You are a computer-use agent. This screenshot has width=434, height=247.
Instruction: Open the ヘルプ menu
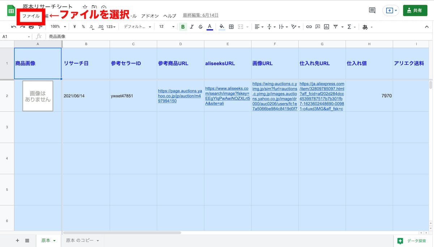point(170,16)
